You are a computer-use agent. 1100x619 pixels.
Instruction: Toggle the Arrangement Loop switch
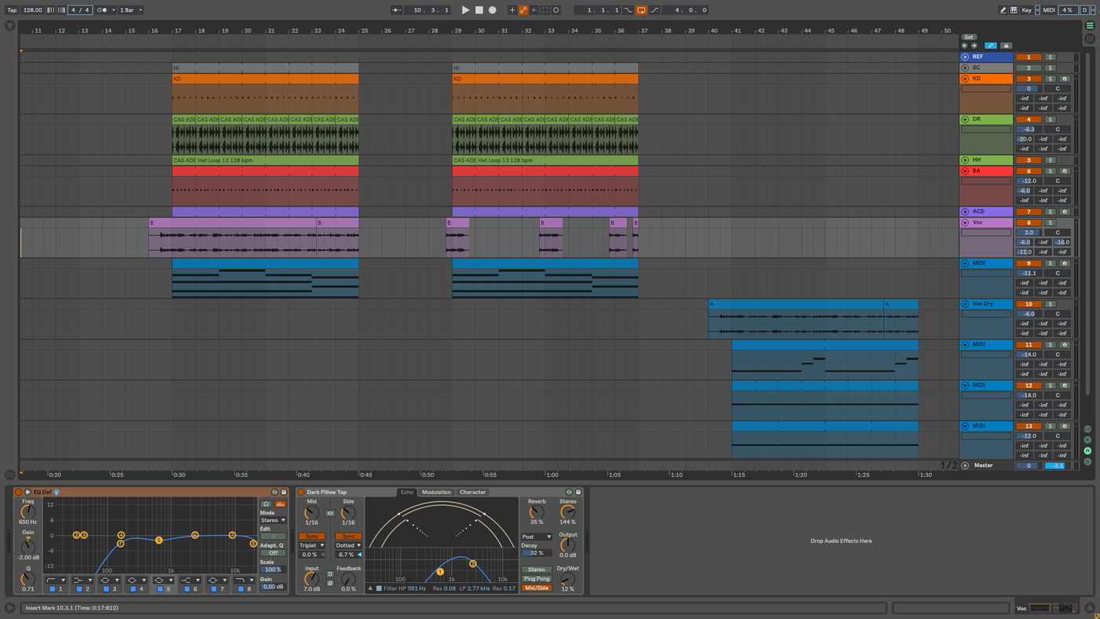(x=641, y=10)
